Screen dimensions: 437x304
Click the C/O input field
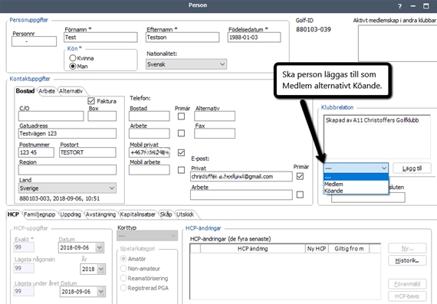[x=51, y=116]
